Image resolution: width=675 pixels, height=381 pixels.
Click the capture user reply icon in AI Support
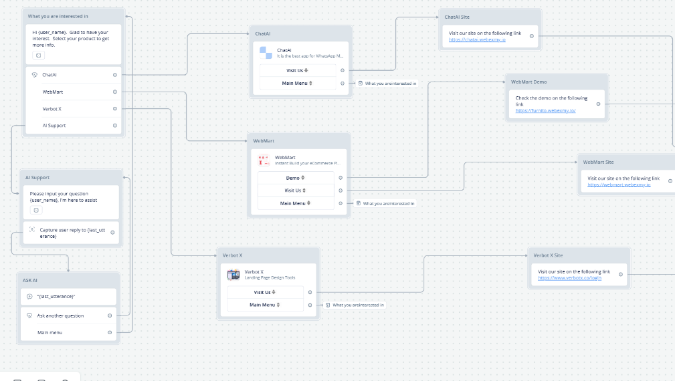(x=32, y=230)
